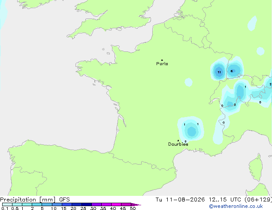Click the '(06+129)' run offset text

click(258, 200)
